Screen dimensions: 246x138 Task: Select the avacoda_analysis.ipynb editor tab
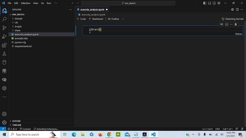(92, 10)
